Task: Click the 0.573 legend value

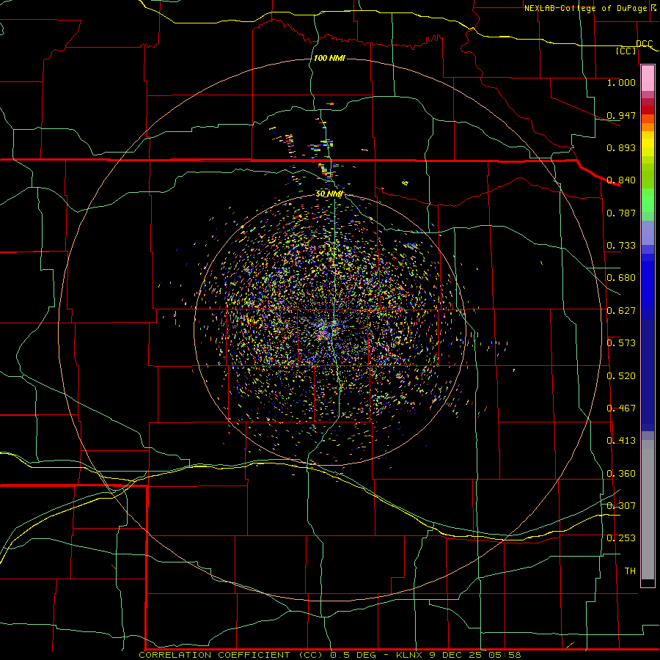Action: click(x=621, y=343)
